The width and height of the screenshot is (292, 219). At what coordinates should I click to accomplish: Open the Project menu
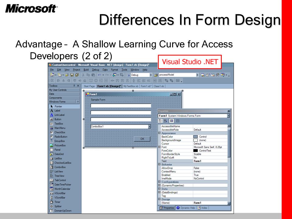coord(76,70)
